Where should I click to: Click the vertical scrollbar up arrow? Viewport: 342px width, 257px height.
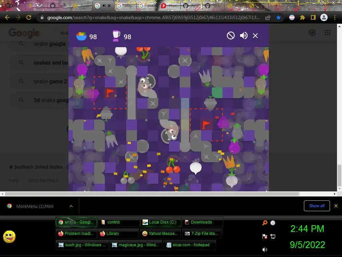339,26
